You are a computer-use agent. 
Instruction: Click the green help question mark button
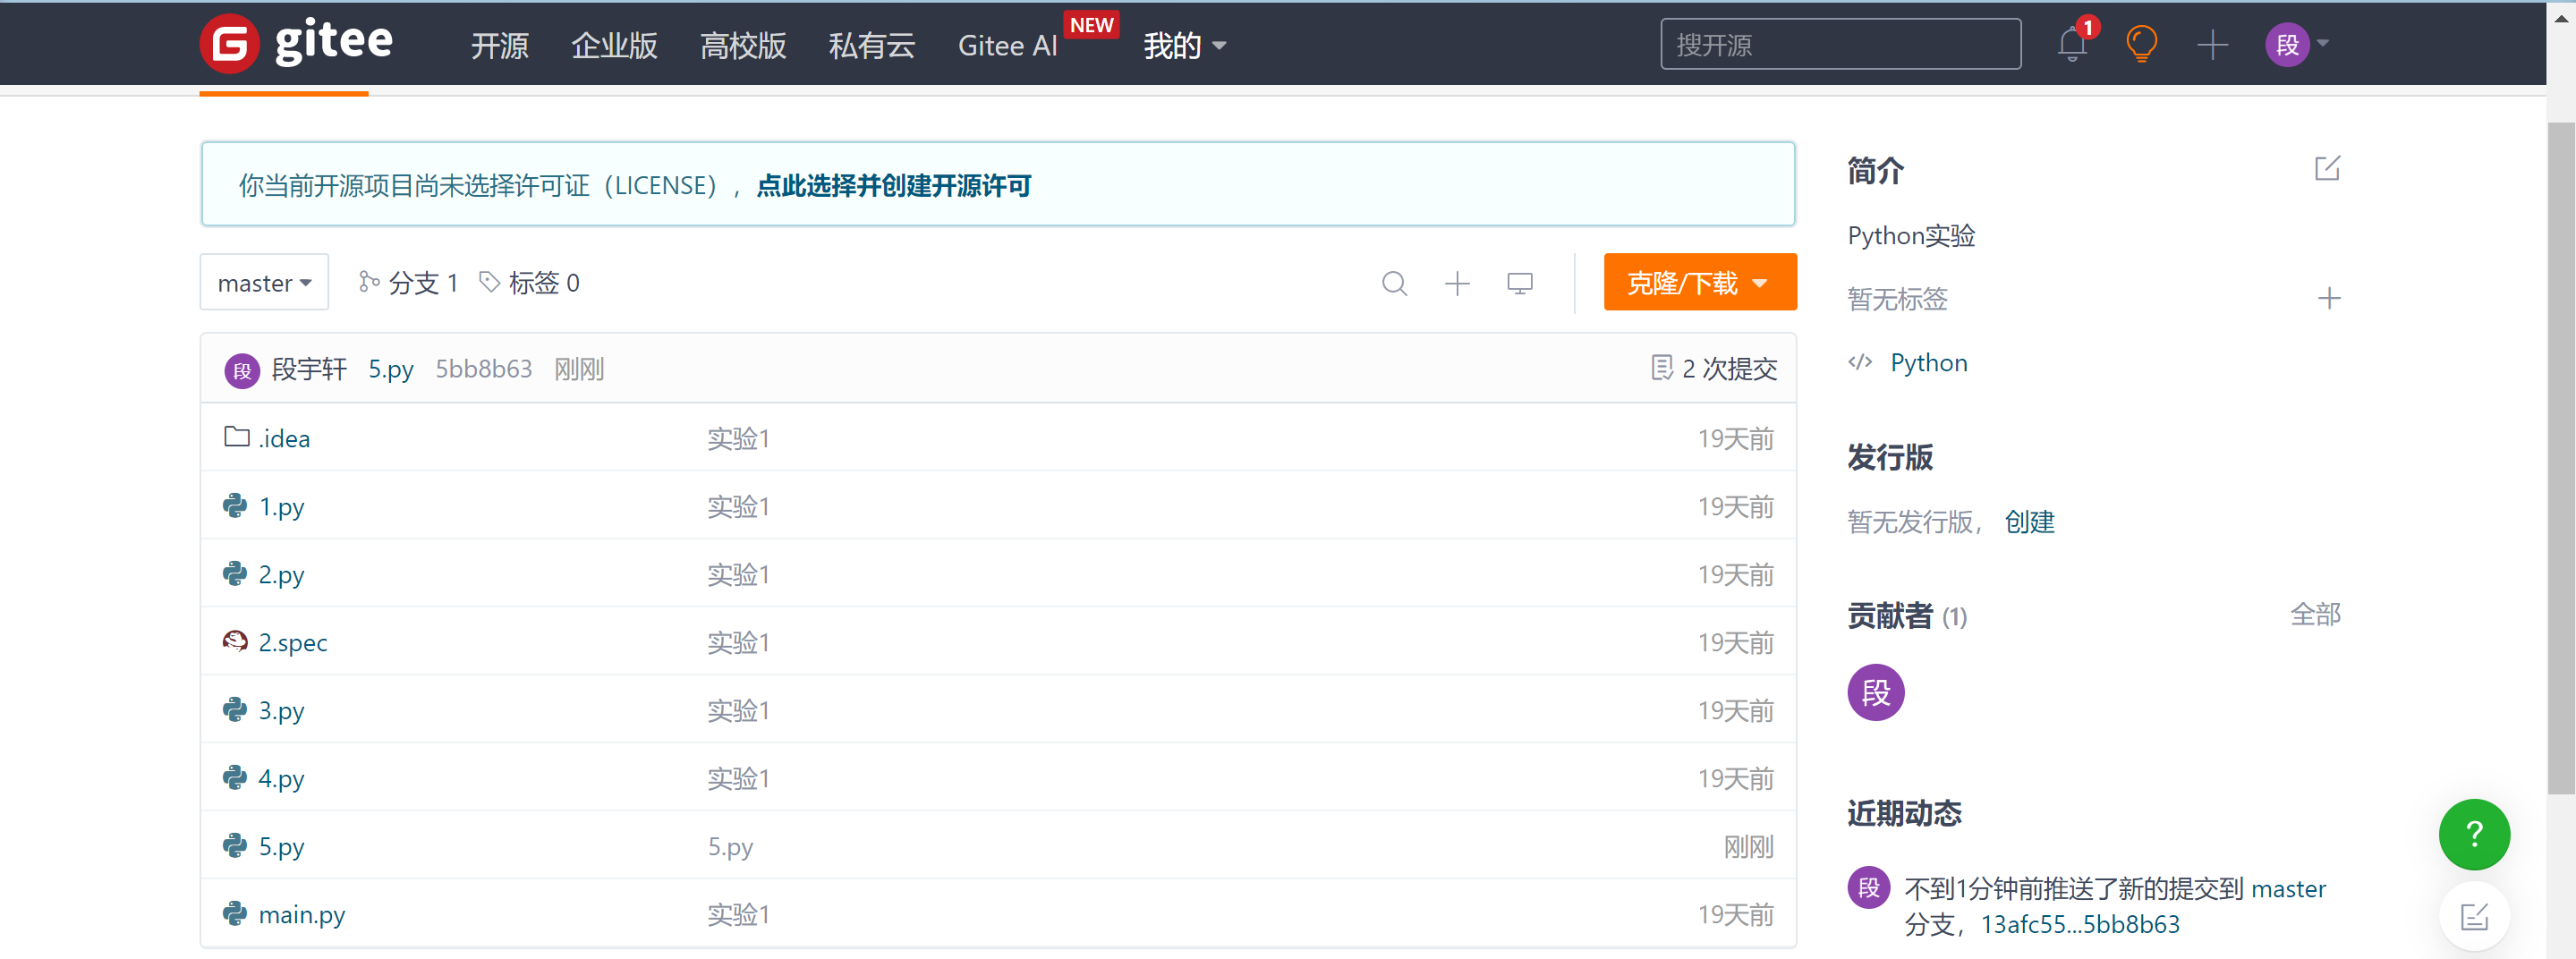pos(2474,834)
